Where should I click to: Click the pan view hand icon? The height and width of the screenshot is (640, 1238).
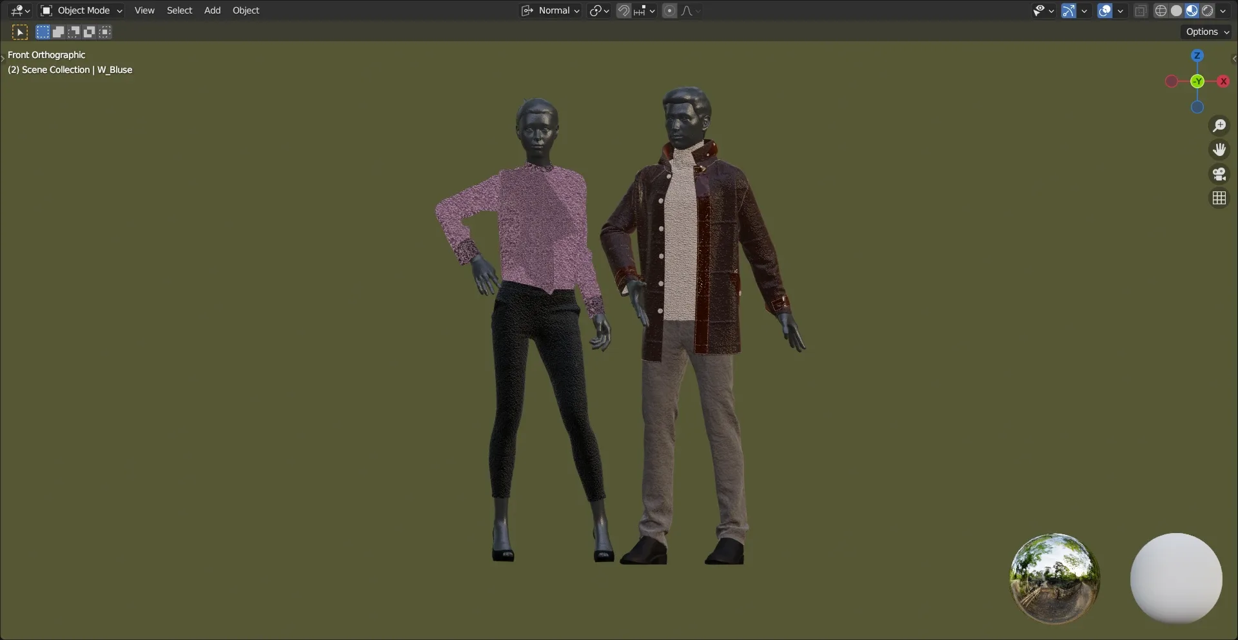(x=1219, y=150)
